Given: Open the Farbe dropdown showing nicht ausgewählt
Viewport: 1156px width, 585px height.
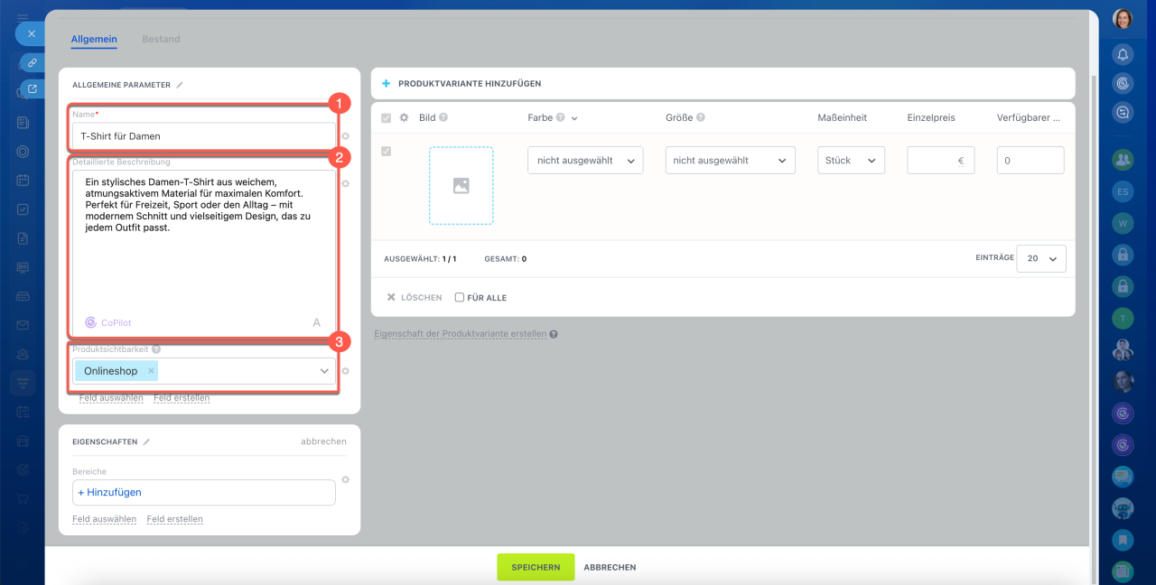Looking at the screenshot, I should (x=585, y=161).
